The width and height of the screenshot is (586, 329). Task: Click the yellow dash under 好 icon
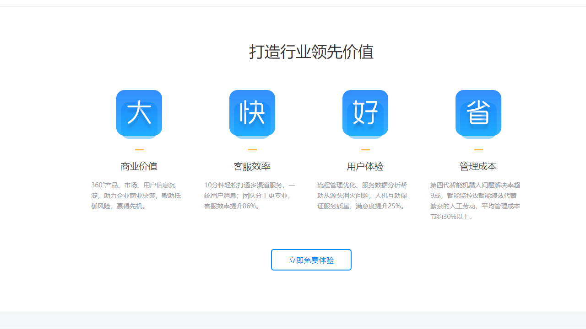coord(365,149)
